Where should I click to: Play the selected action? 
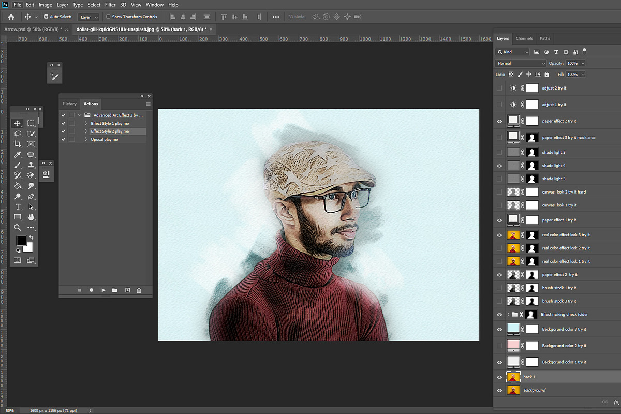coord(103,290)
